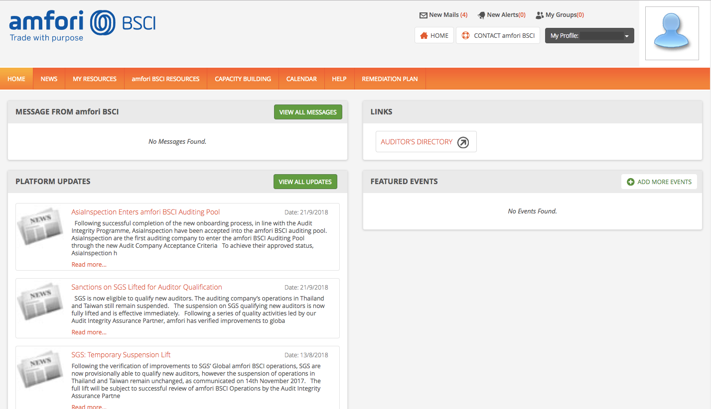Go to amfori BSCI RESOURCES tab
711x409 pixels.
click(x=165, y=79)
